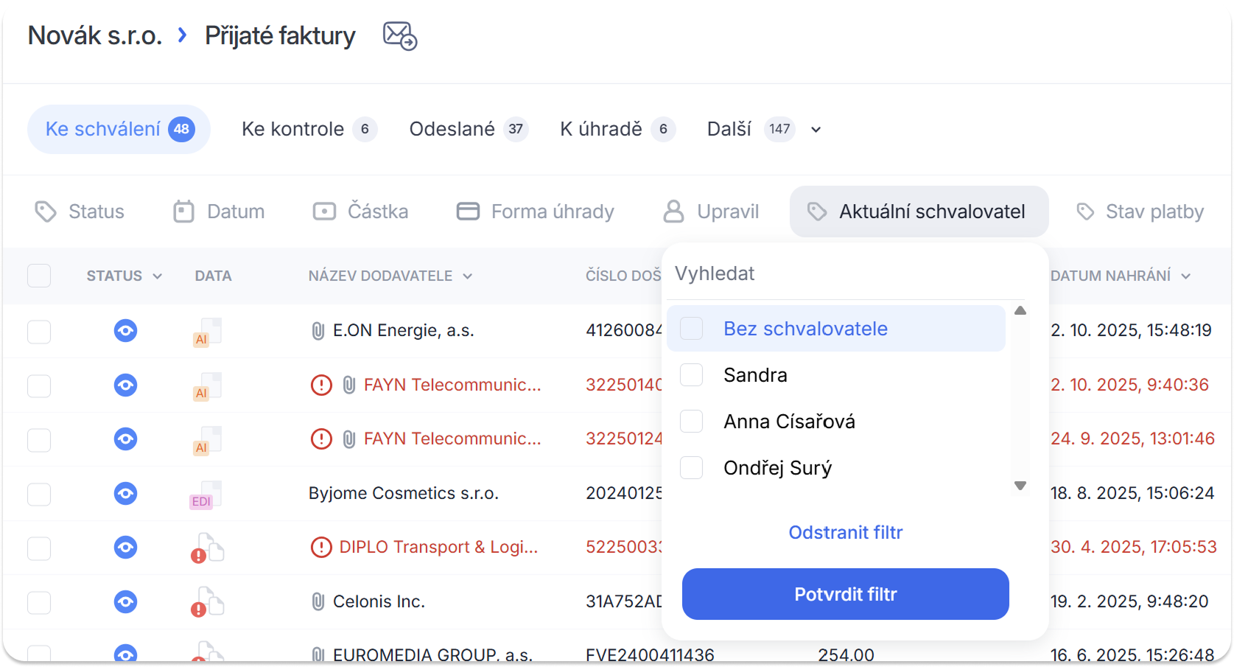
Task: Click the eye status icon for E.ON Energie
Action: [126, 331]
